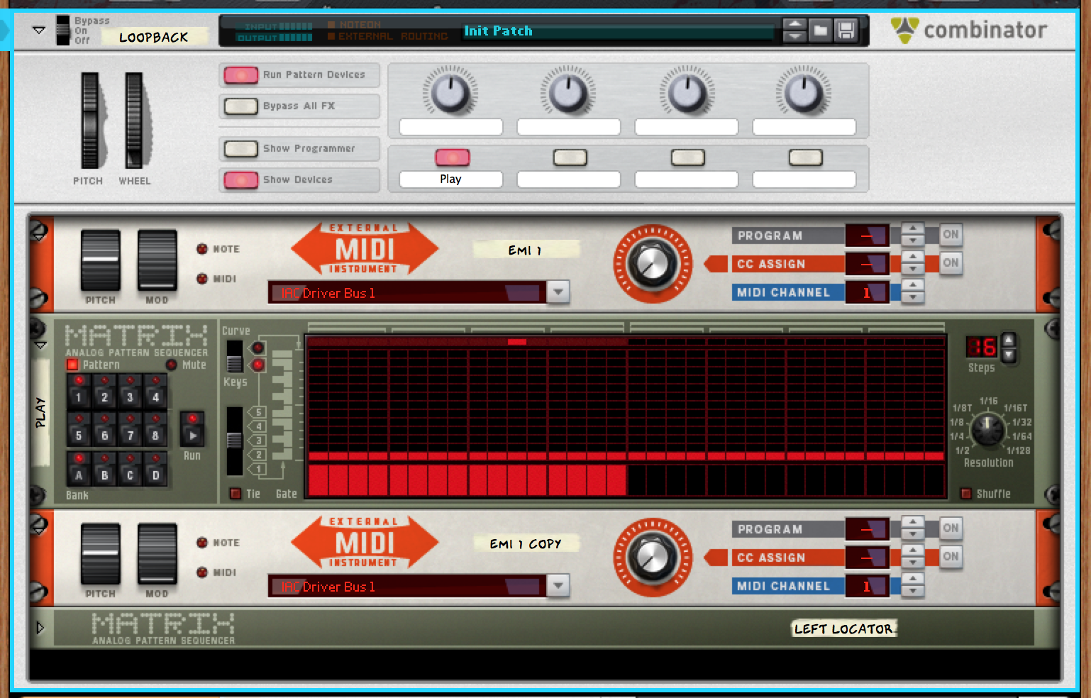The width and height of the screenshot is (1091, 698).
Task: Toggle the Show Devices button
Action: click(240, 179)
